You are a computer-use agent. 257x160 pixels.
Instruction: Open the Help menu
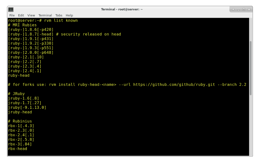pos(69,15)
